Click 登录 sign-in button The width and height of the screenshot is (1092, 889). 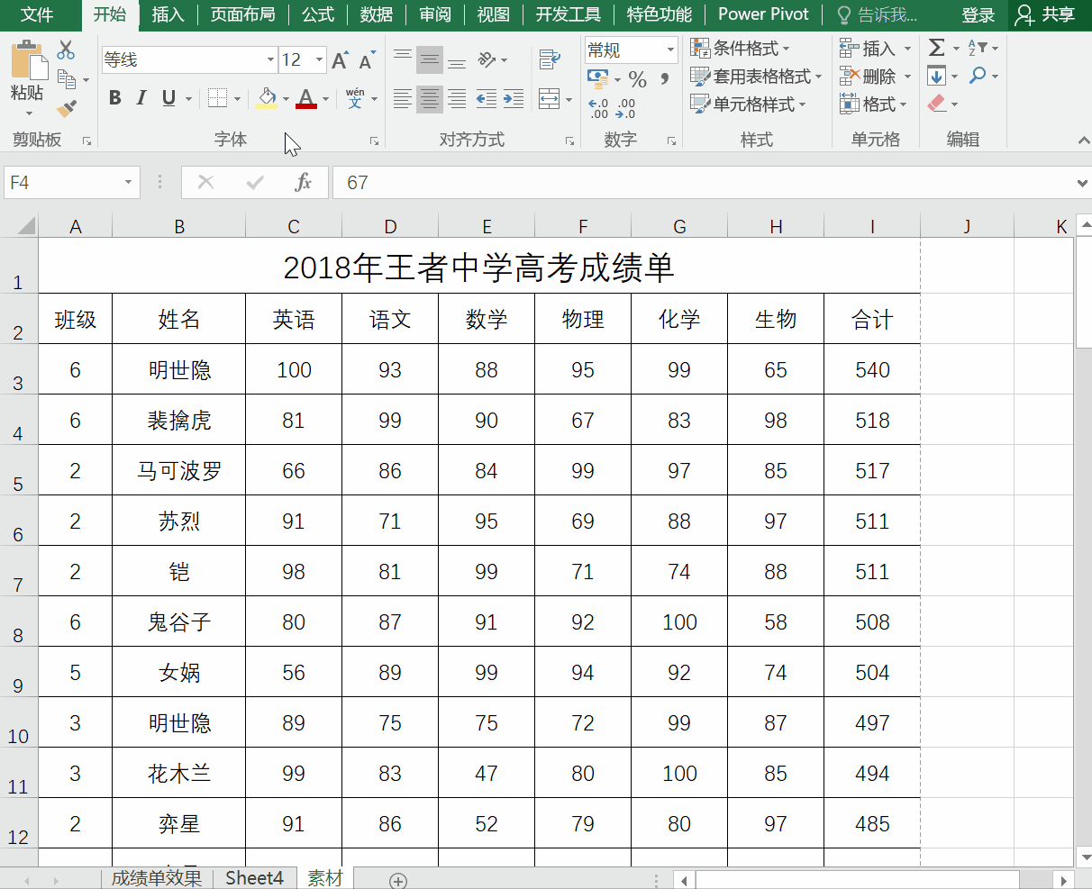[978, 14]
